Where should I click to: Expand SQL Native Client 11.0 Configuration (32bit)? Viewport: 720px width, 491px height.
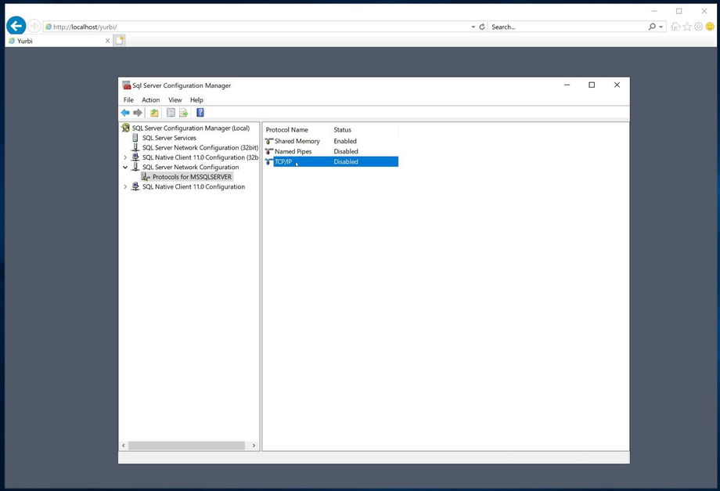click(125, 157)
